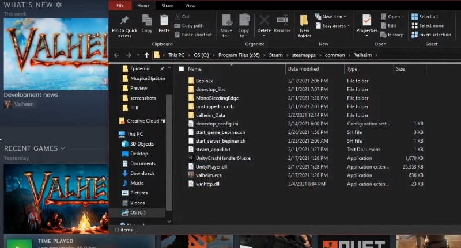Select the BepInEx folder
Image resolution: width=461 pixels, height=248 pixels.
(204, 81)
